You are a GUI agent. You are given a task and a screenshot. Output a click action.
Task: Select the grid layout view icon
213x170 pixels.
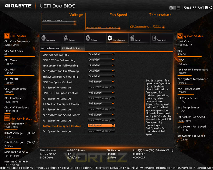pos(175,8)
